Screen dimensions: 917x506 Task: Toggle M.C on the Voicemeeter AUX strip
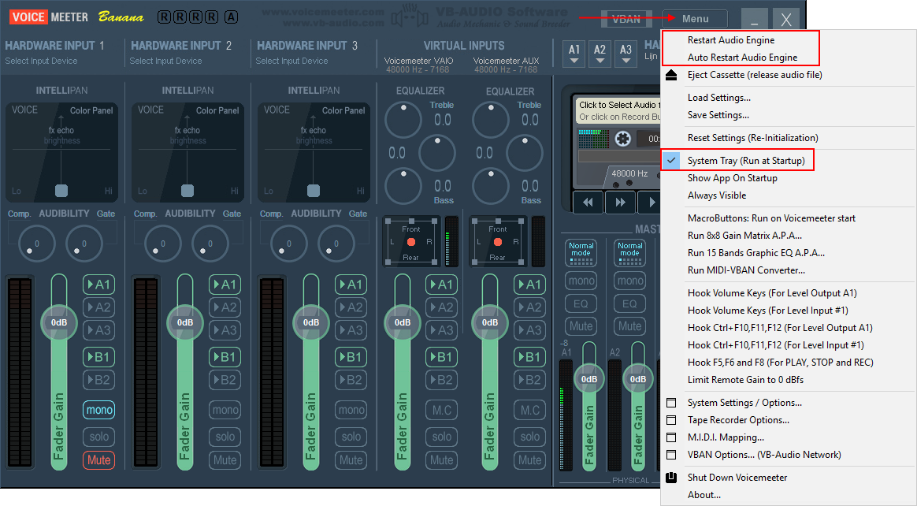530,410
